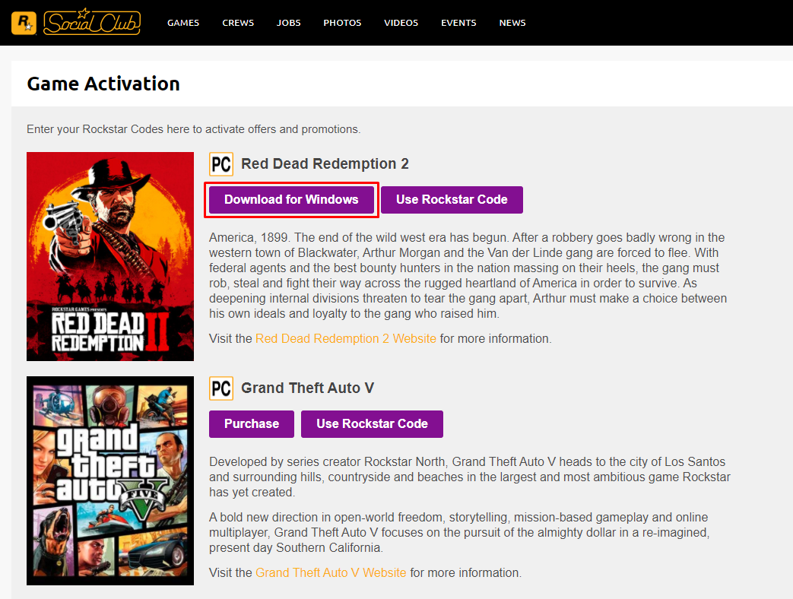This screenshot has height=599, width=793.
Task: Open the EVENTS page
Action: point(458,23)
